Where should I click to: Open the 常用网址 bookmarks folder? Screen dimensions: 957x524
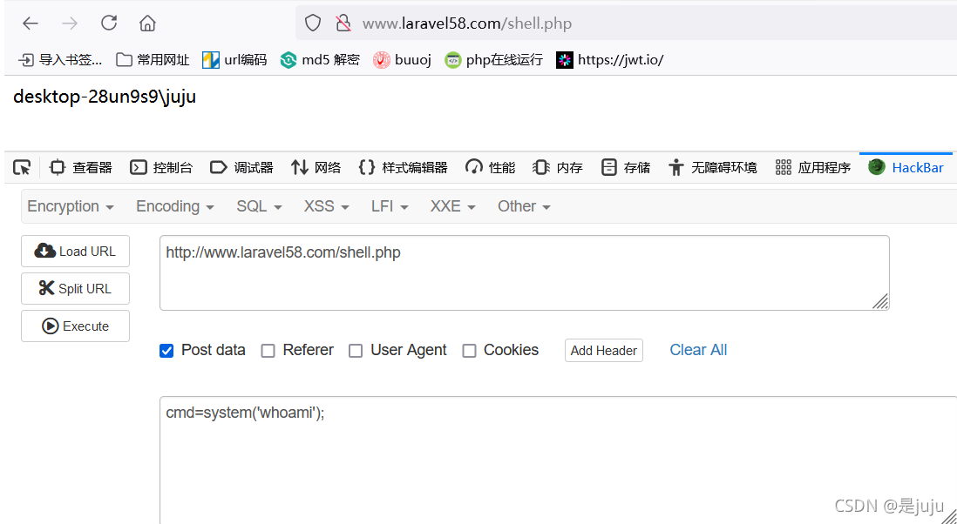point(153,60)
